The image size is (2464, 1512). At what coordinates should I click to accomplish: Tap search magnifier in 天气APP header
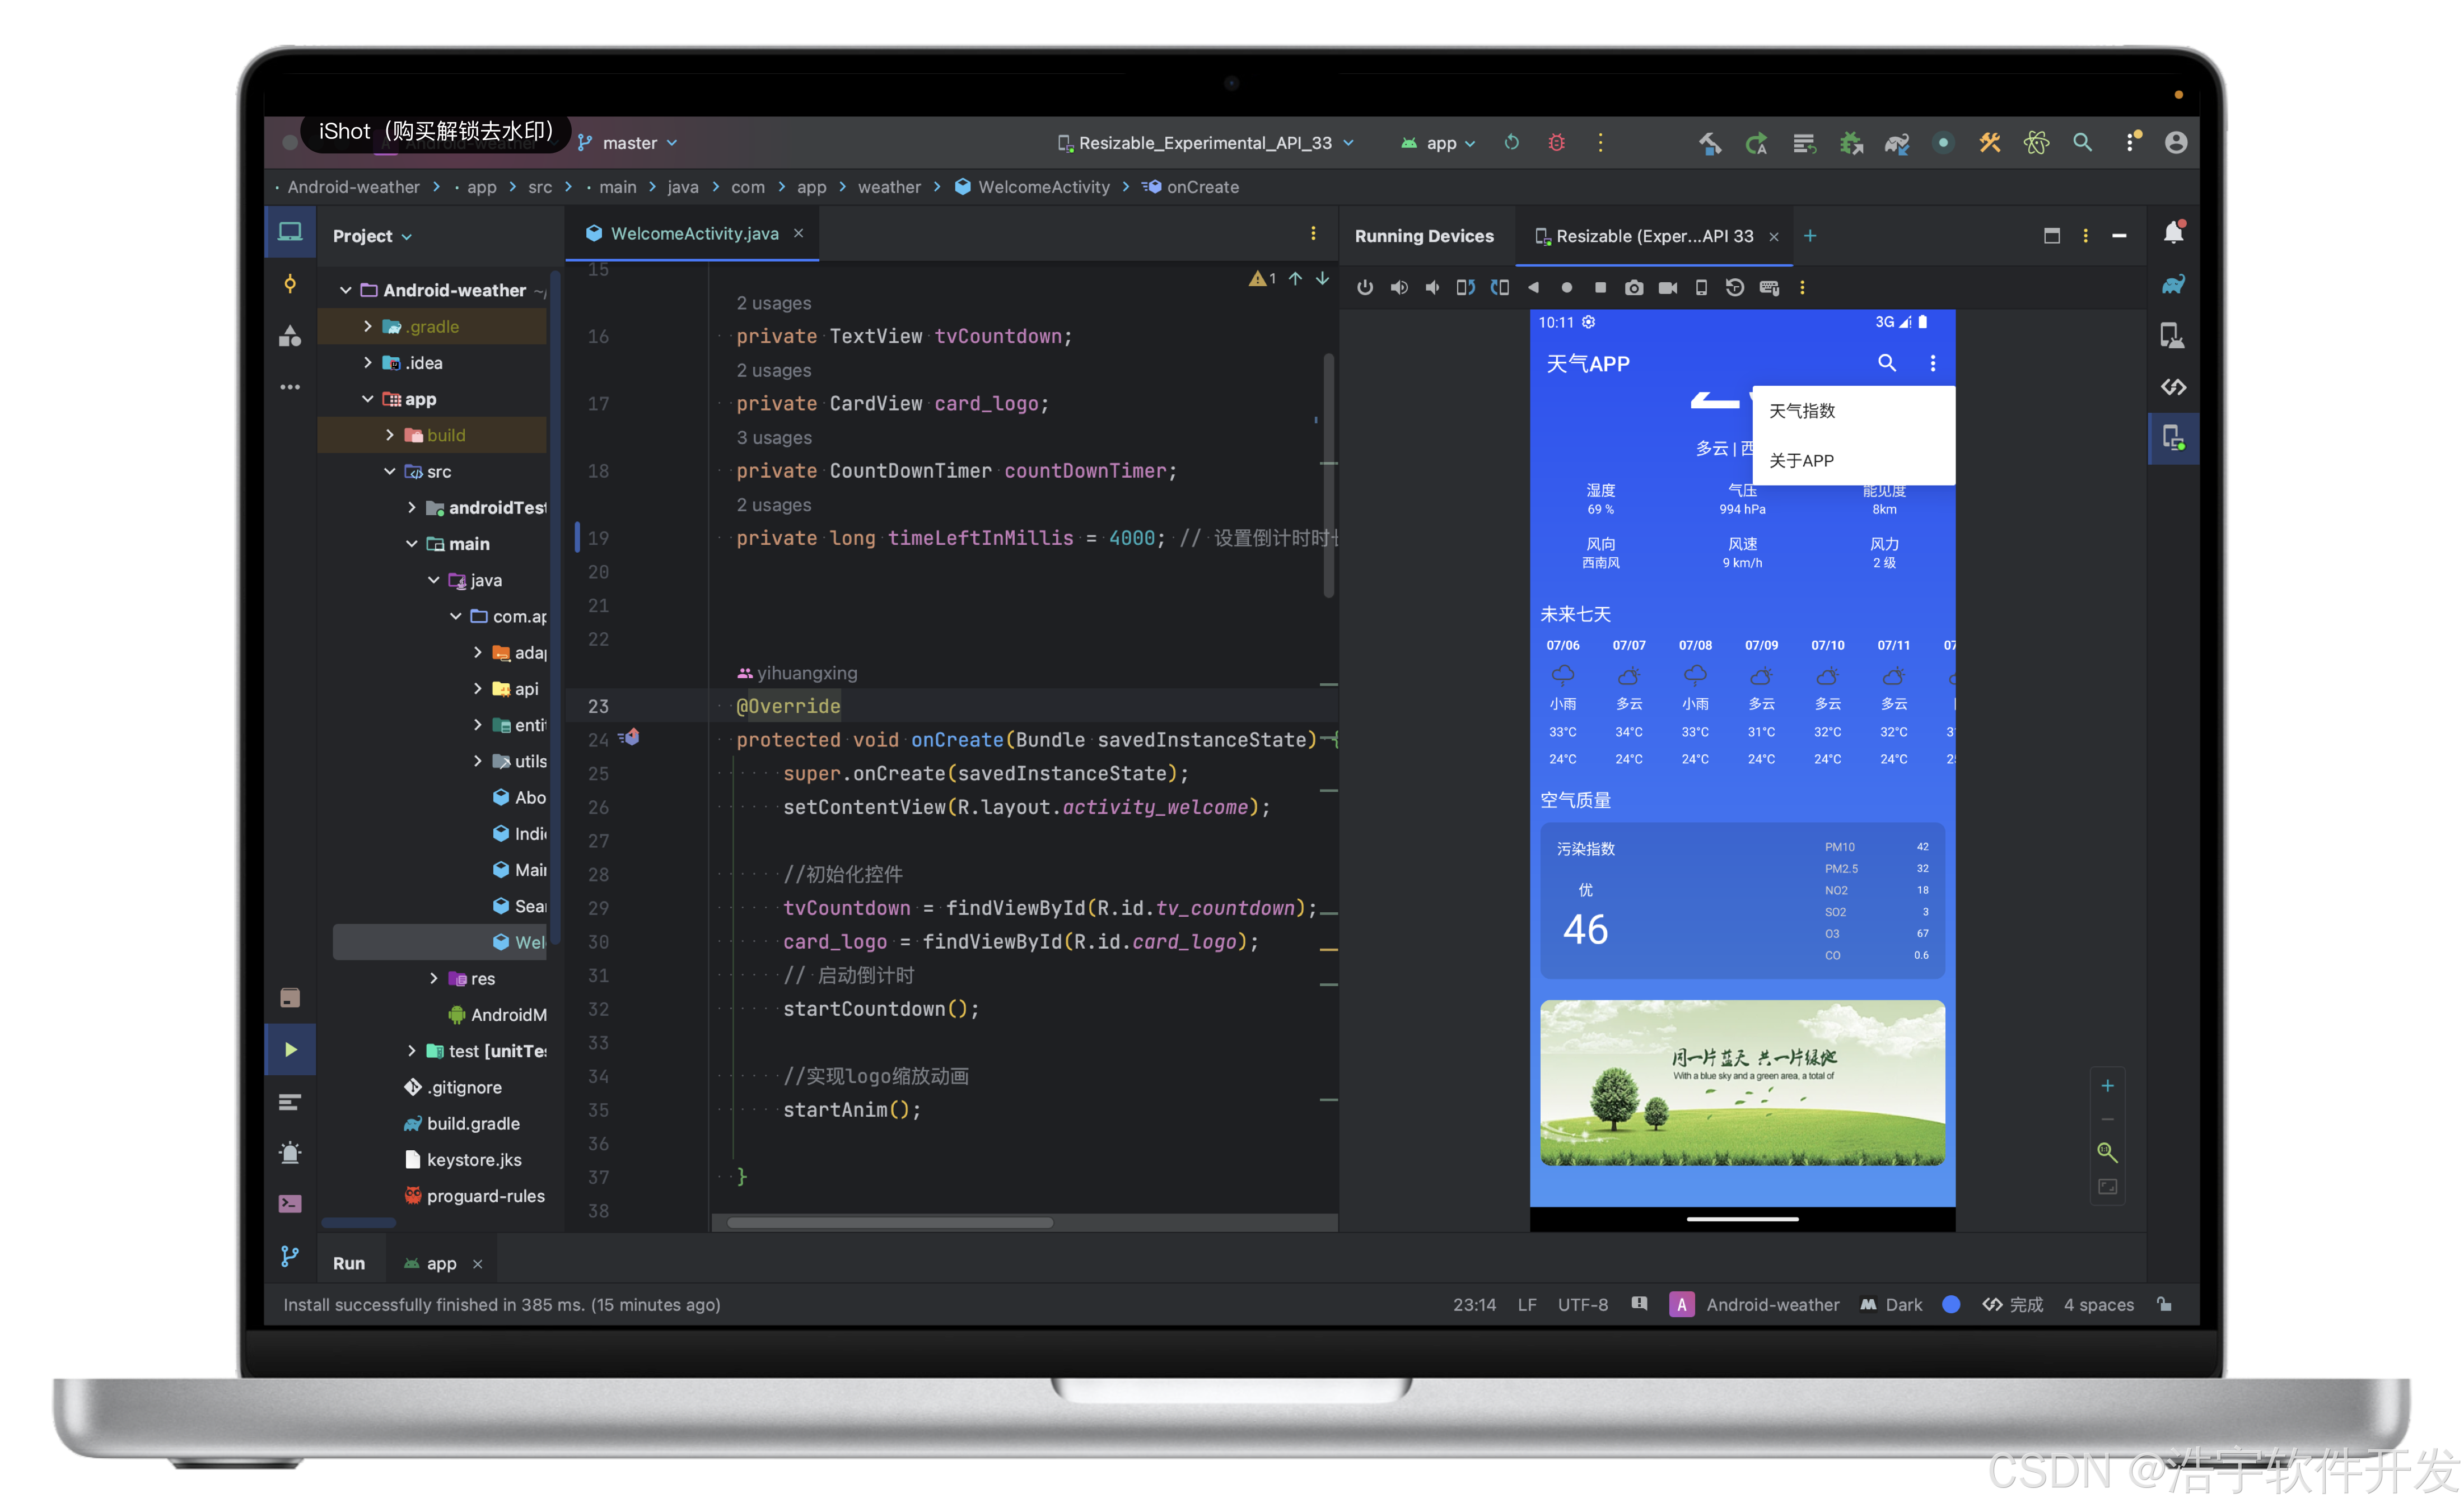(1887, 363)
